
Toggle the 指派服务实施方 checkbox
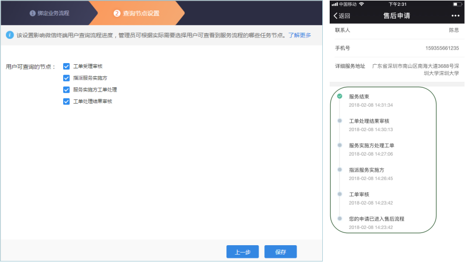click(66, 78)
